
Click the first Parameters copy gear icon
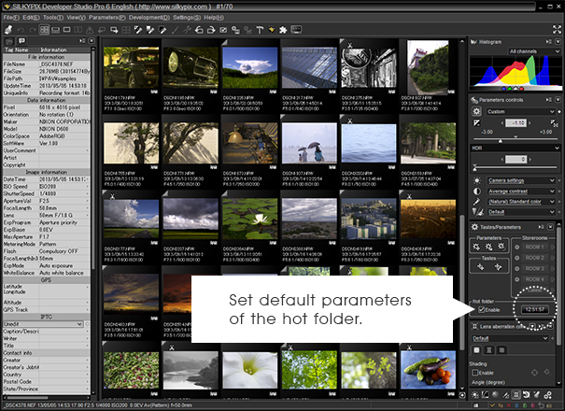tap(476, 247)
